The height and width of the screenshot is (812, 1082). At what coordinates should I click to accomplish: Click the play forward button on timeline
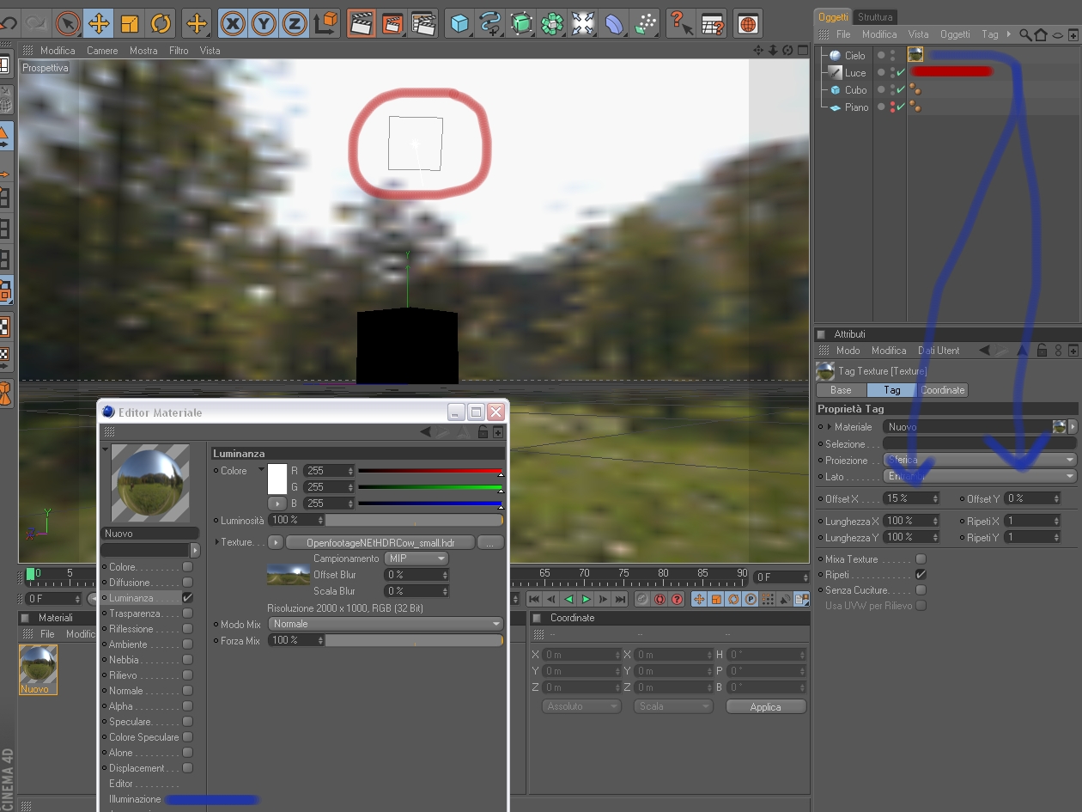tap(587, 599)
